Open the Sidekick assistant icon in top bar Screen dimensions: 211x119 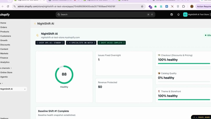point(171,14)
